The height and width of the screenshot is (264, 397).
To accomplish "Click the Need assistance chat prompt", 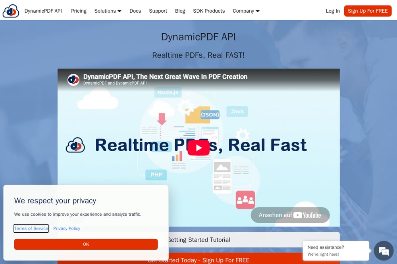I will click(336, 251).
